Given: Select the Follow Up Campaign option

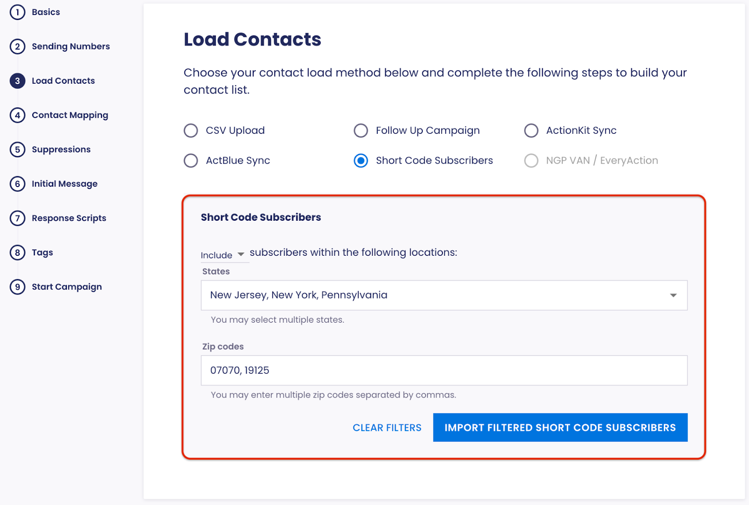Looking at the screenshot, I should (x=360, y=130).
